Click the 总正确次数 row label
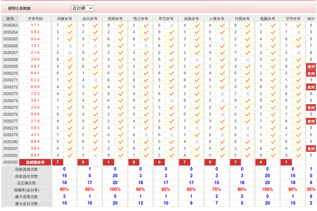 (26, 183)
